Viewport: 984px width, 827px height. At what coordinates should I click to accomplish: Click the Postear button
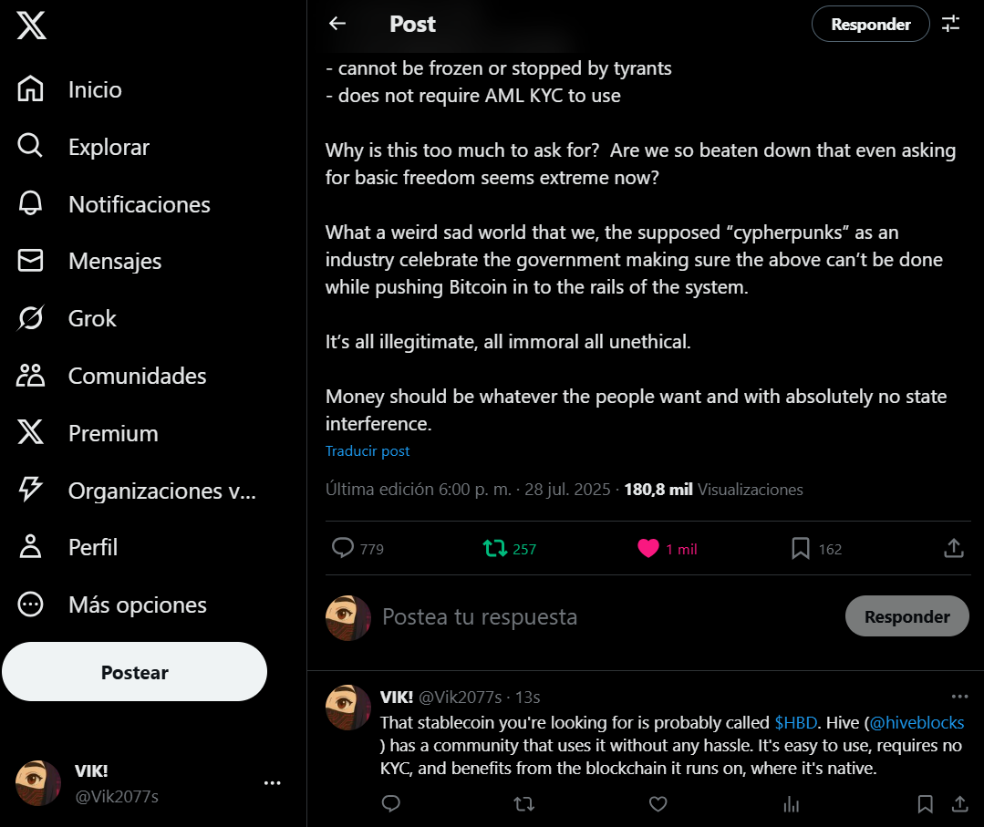pyautogui.click(x=134, y=672)
